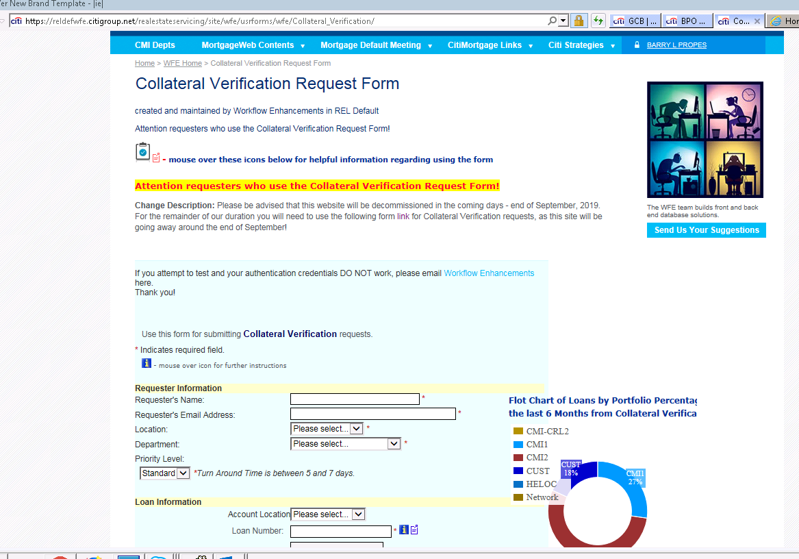The width and height of the screenshot is (799, 559).
Task: Click the blue notepad icon beside Loan Number
Action: 414,530
